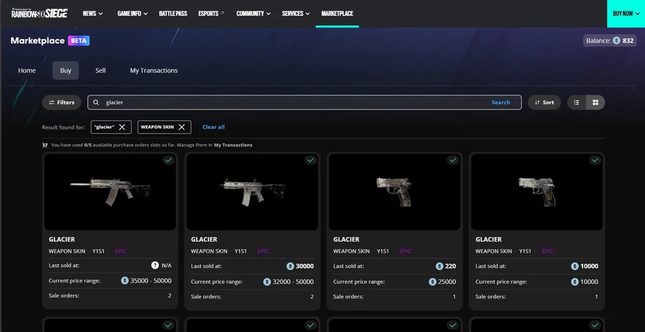The height and width of the screenshot is (332, 645).
Task: Go to the Home tab
Action: [x=27, y=70]
